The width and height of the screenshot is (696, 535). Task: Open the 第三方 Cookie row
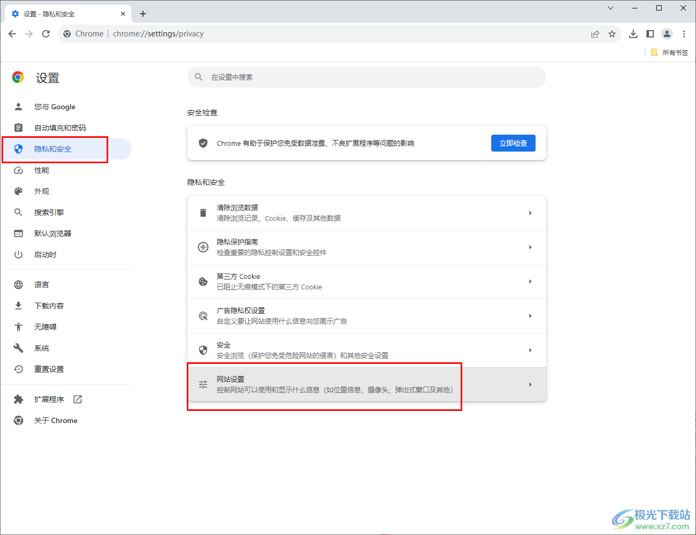click(367, 281)
